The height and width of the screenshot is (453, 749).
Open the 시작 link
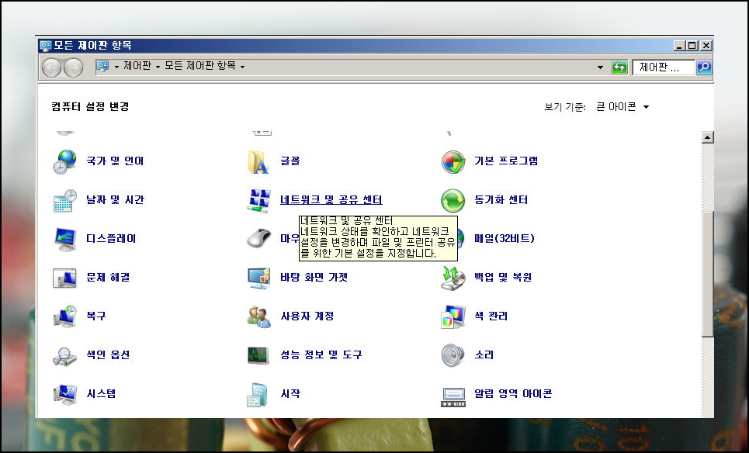click(x=290, y=394)
